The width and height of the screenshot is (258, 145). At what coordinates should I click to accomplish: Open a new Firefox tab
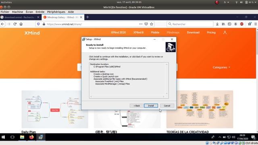pyautogui.click(x=87, y=17)
